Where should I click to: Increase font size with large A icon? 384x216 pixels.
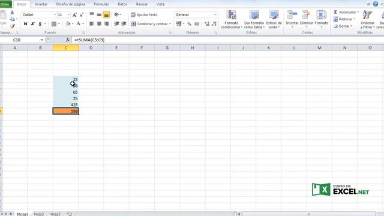[x=74, y=14]
